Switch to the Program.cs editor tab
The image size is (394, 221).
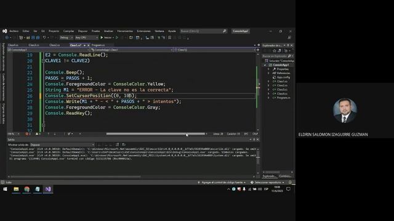pos(98,45)
